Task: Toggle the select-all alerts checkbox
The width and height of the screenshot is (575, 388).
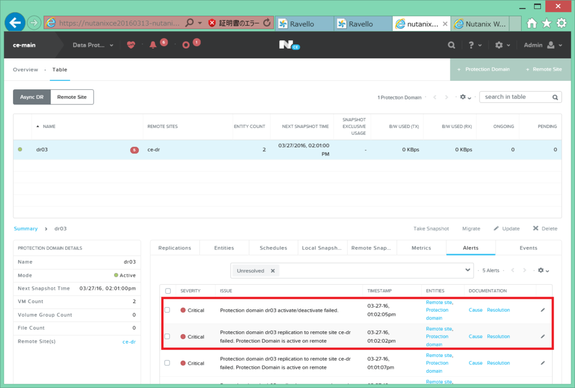Action: tap(168, 291)
